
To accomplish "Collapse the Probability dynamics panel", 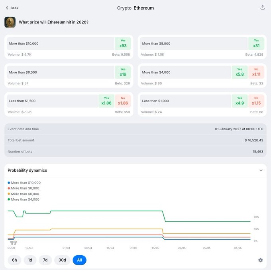I will 261,170.
